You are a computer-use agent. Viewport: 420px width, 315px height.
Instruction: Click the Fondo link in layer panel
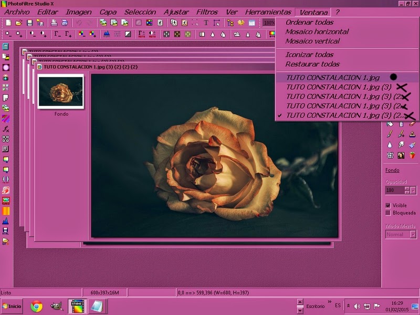(392, 170)
